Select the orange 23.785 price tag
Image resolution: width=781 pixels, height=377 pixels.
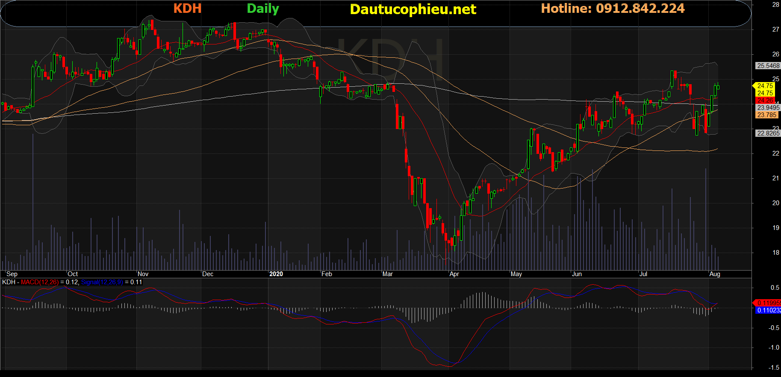pyautogui.click(x=767, y=115)
